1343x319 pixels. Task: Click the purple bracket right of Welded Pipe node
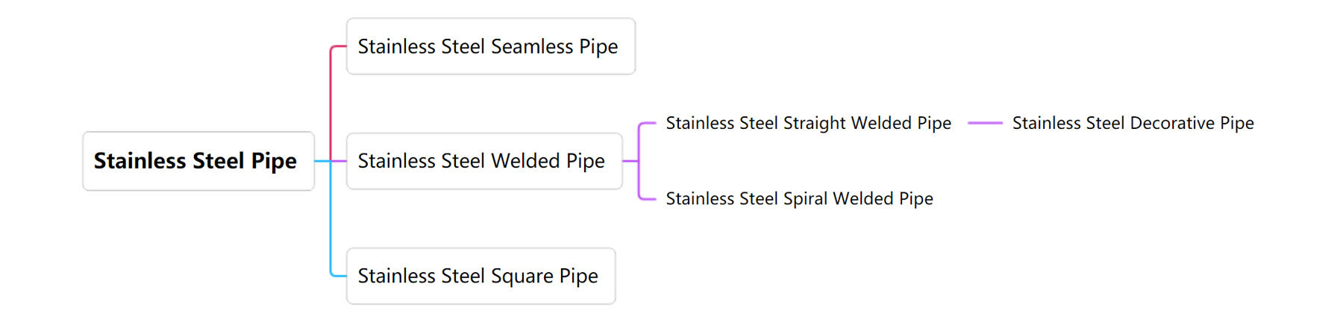(x=639, y=161)
